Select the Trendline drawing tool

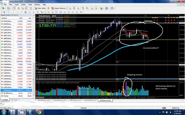[x=22, y=12]
